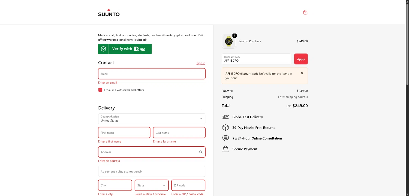The height and width of the screenshot is (196, 409).
Task: Click the ID.me checkmark icon
Action: click(x=103, y=49)
